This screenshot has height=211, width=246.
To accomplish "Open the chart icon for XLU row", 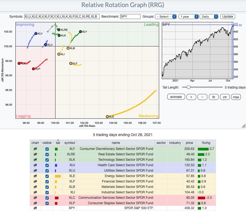I will (x=35, y=171).
